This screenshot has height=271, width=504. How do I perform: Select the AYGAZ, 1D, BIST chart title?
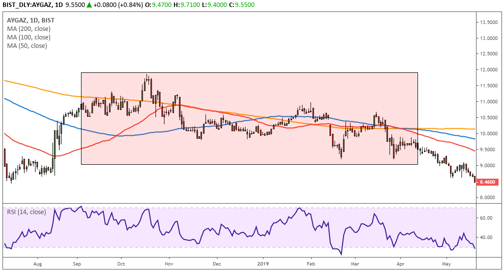coord(30,20)
